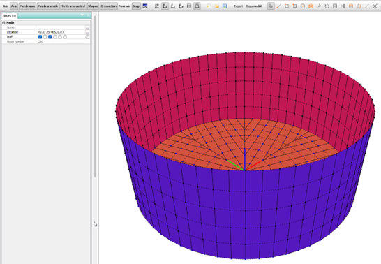
Task: Click the Name label in the Node group
Action: pyautogui.click(x=10, y=27)
